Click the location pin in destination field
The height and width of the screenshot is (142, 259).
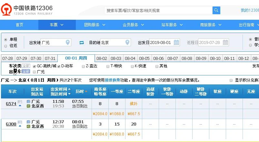point(127,42)
